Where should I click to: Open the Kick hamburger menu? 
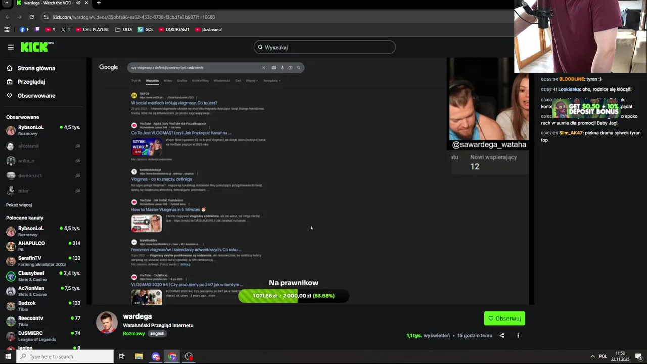11,47
